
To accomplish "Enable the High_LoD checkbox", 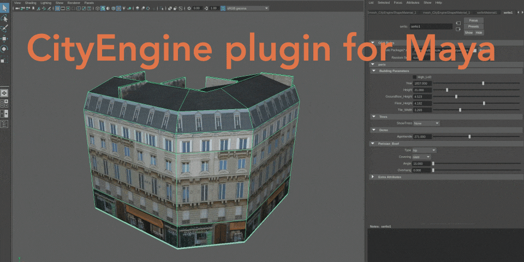I will (x=415, y=77).
